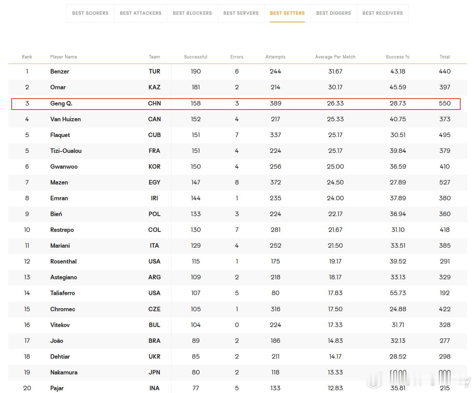This screenshot has height=393, width=475.
Task: Switch to the Best Scorers tab
Action: (90, 13)
